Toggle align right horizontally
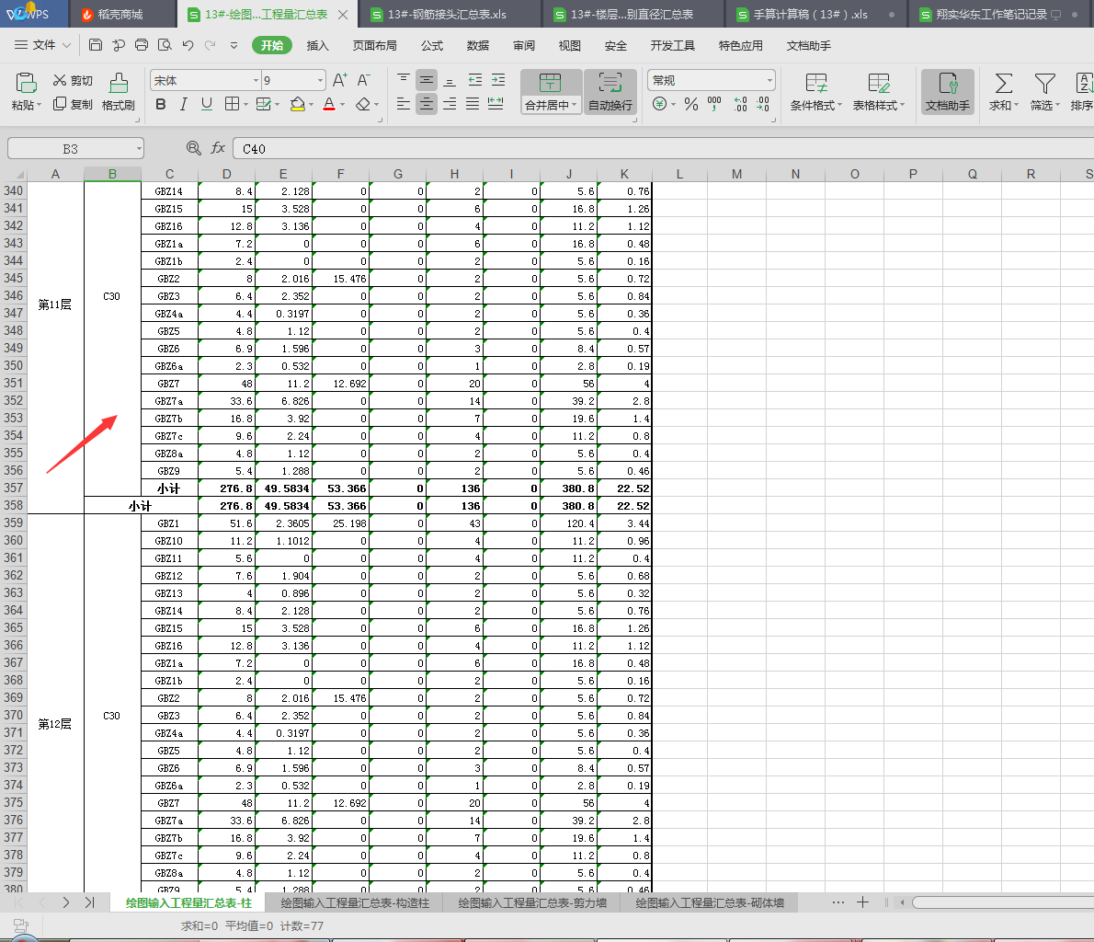 [x=450, y=104]
